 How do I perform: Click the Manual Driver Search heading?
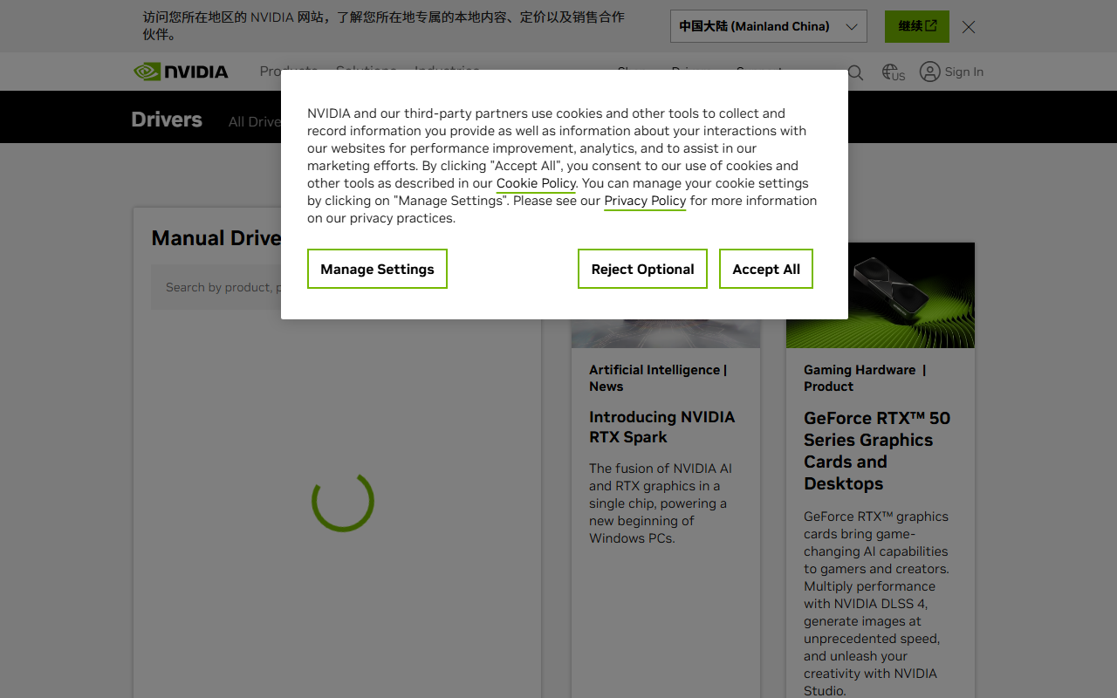pyautogui.click(x=216, y=238)
